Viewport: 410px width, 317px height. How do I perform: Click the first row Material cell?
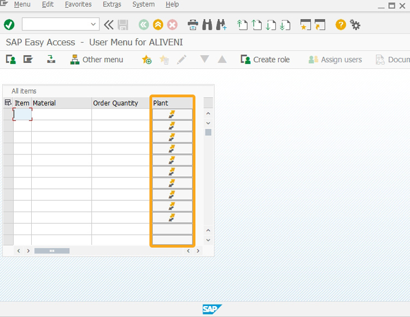[x=61, y=114]
